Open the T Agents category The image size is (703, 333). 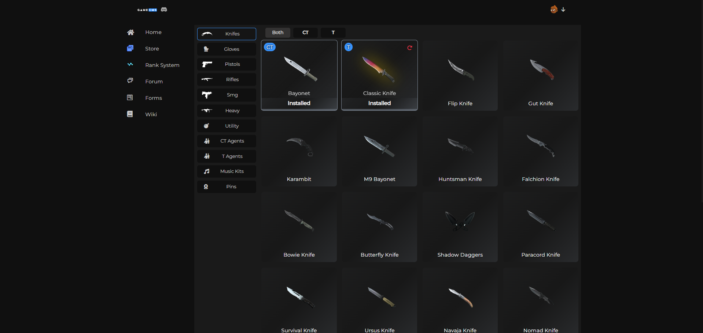click(227, 156)
